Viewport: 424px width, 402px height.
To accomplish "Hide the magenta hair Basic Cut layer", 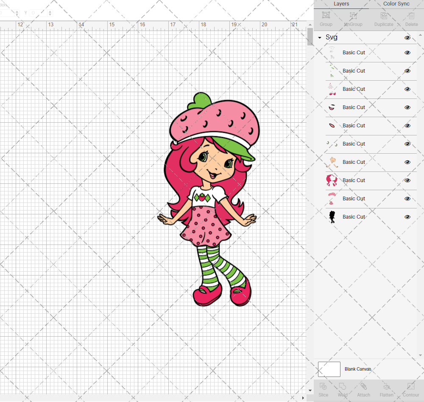I will pyautogui.click(x=407, y=180).
